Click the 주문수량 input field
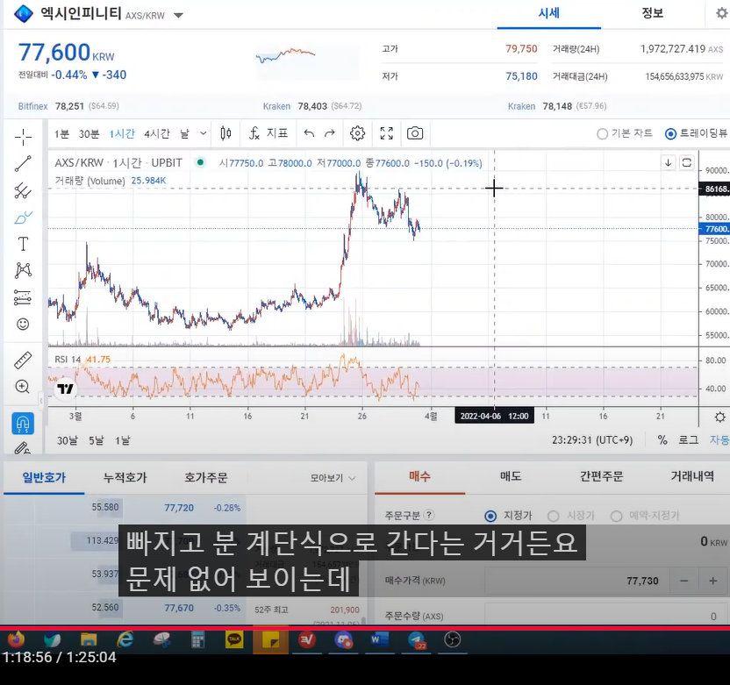 (x=606, y=616)
